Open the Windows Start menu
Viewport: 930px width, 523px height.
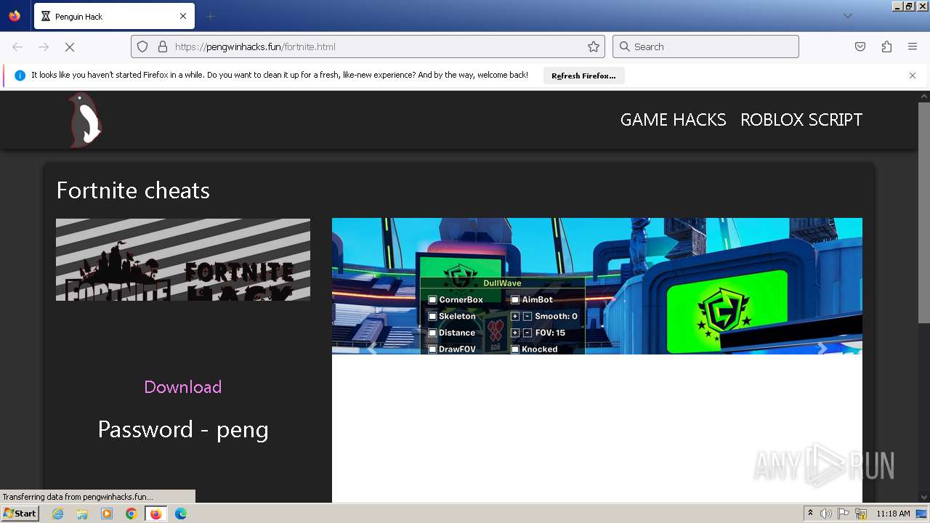pyautogui.click(x=20, y=514)
